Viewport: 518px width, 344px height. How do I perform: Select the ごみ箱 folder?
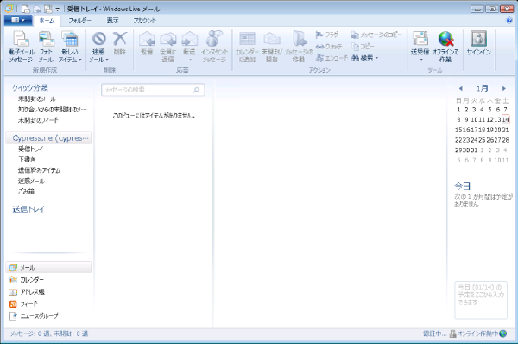[x=26, y=191]
